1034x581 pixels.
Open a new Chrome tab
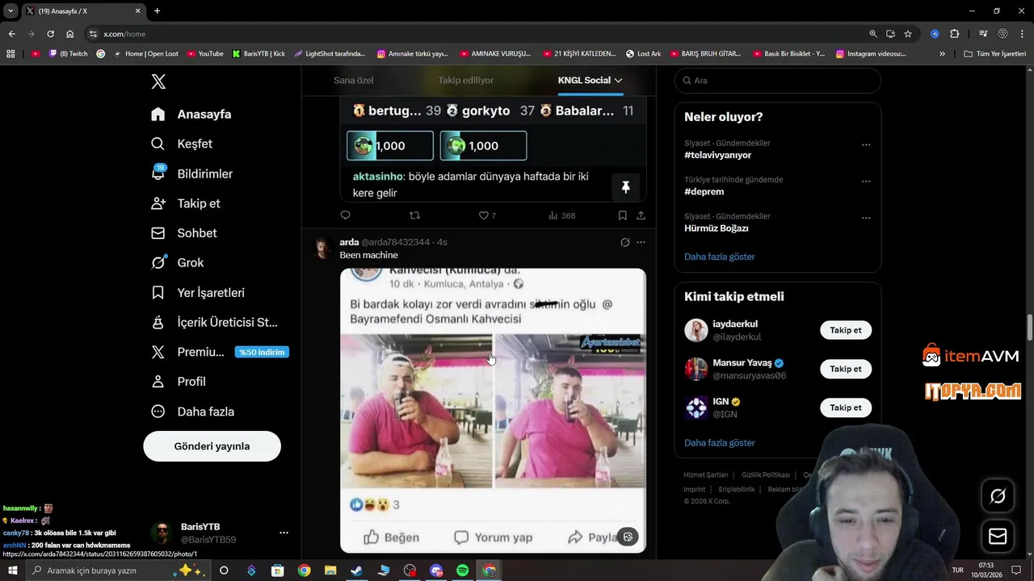[157, 10]
